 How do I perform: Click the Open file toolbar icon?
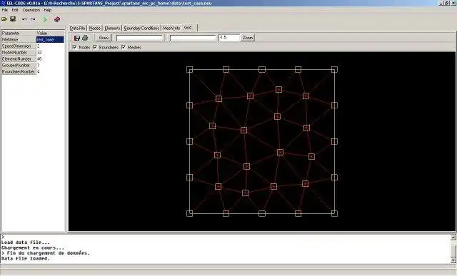4,19
